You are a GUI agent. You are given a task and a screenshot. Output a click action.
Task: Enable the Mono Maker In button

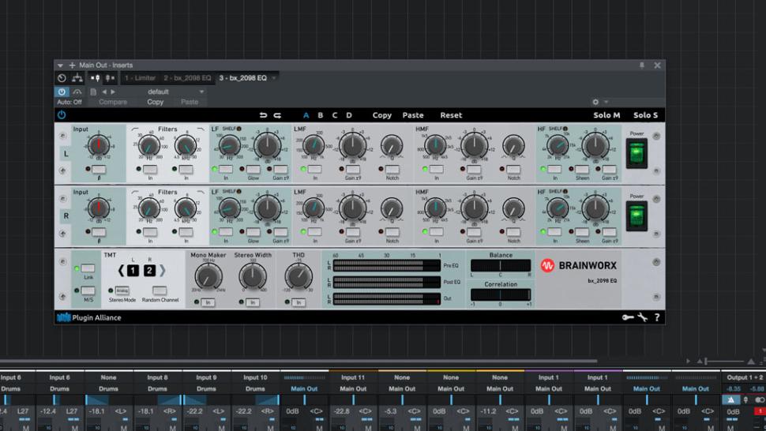[208, 302]
